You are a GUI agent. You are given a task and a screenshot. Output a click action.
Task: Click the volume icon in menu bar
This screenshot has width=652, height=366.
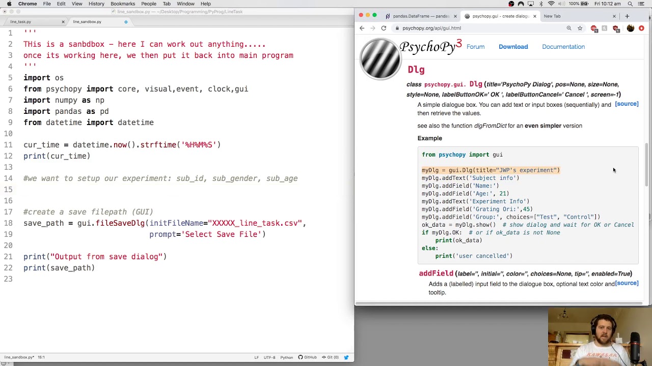coord(562,4)
